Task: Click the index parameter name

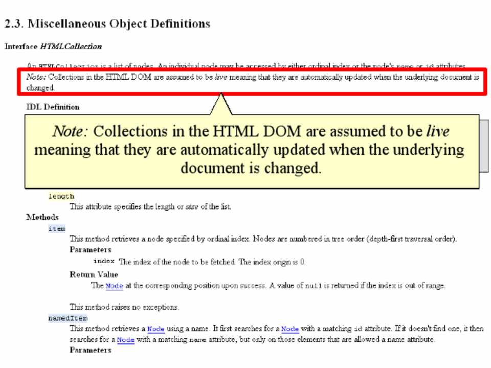Action: click(x=104, y=261)
